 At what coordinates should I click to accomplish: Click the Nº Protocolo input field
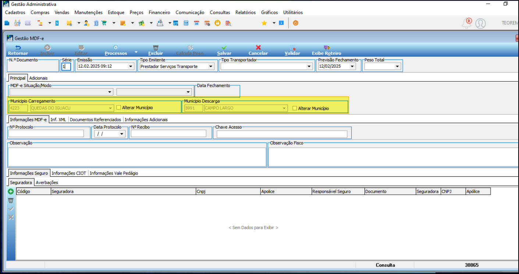pyautogui.click(x=46, y=133)
